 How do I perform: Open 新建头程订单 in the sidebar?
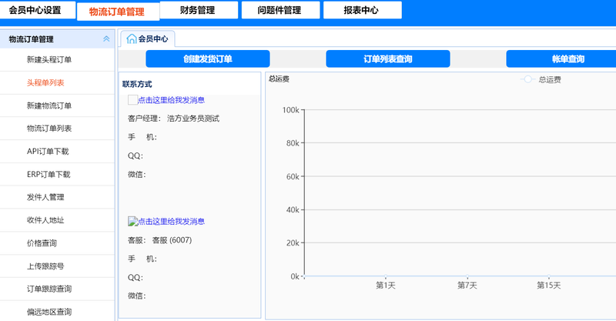pos(49,60)
